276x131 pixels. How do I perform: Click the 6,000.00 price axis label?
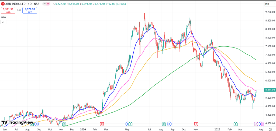pos(270,81)
